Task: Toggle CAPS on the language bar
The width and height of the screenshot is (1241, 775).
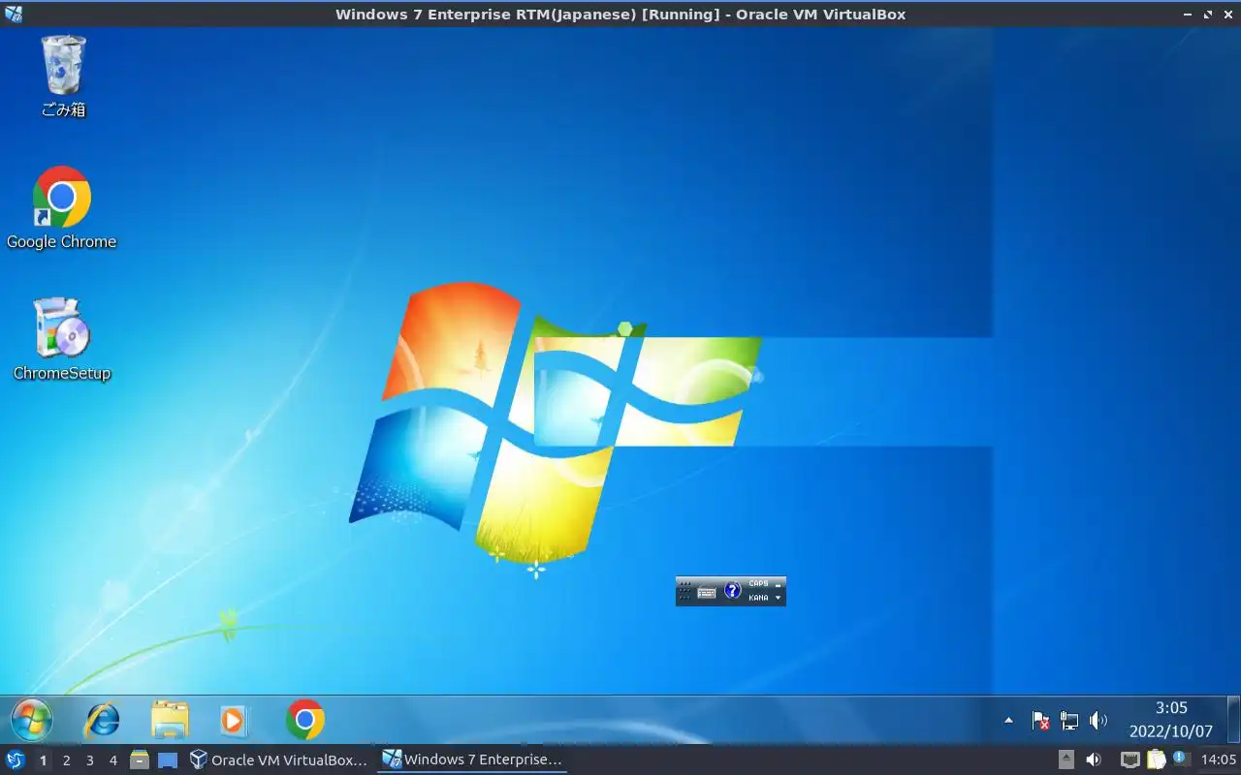Action: [x=758, y=583]
